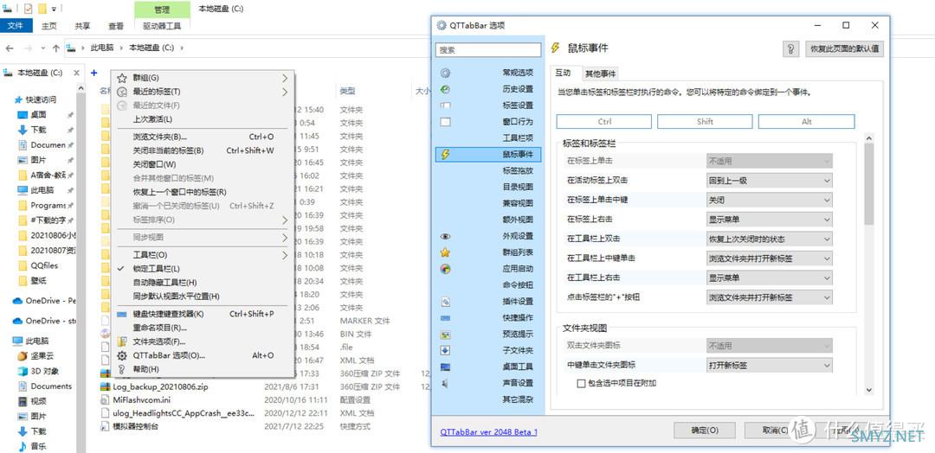
Task: Switch to the 其他事件 tab
Action: point(600,73)
